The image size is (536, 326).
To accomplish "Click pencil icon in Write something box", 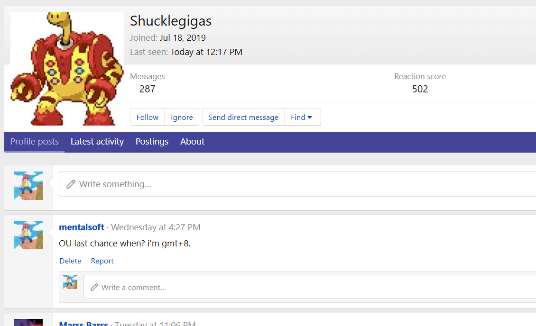I will point(71,184).
